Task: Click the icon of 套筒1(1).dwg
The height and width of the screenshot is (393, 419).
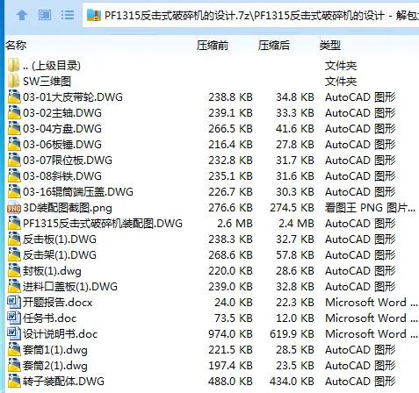Action: [14, 349]
